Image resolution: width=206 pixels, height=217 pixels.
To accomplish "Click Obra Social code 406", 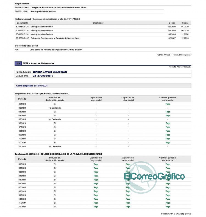I will click(17, 50).
